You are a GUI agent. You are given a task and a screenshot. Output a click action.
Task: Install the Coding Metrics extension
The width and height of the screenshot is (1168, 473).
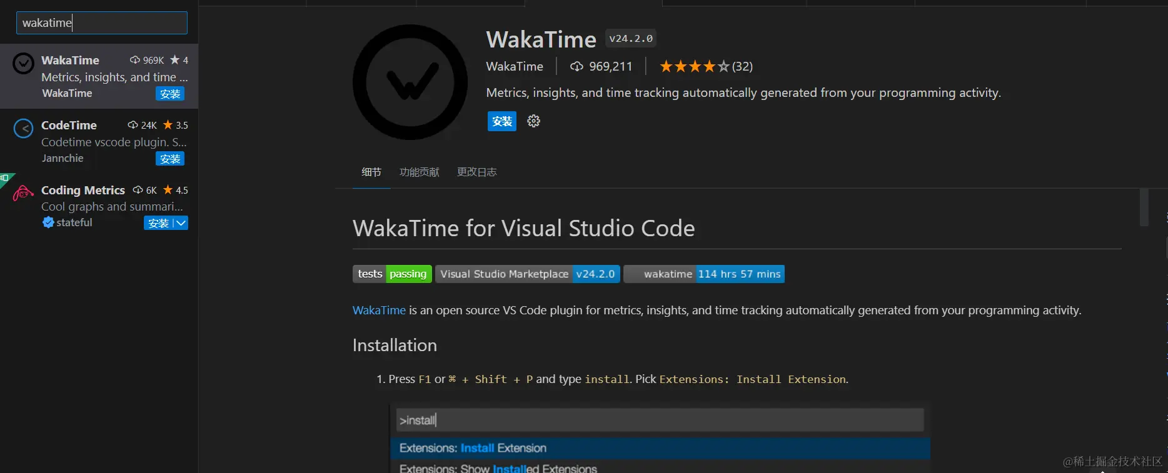point(159,223)
